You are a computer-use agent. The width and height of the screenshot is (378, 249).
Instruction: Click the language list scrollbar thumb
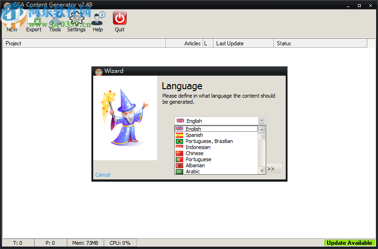261,137
